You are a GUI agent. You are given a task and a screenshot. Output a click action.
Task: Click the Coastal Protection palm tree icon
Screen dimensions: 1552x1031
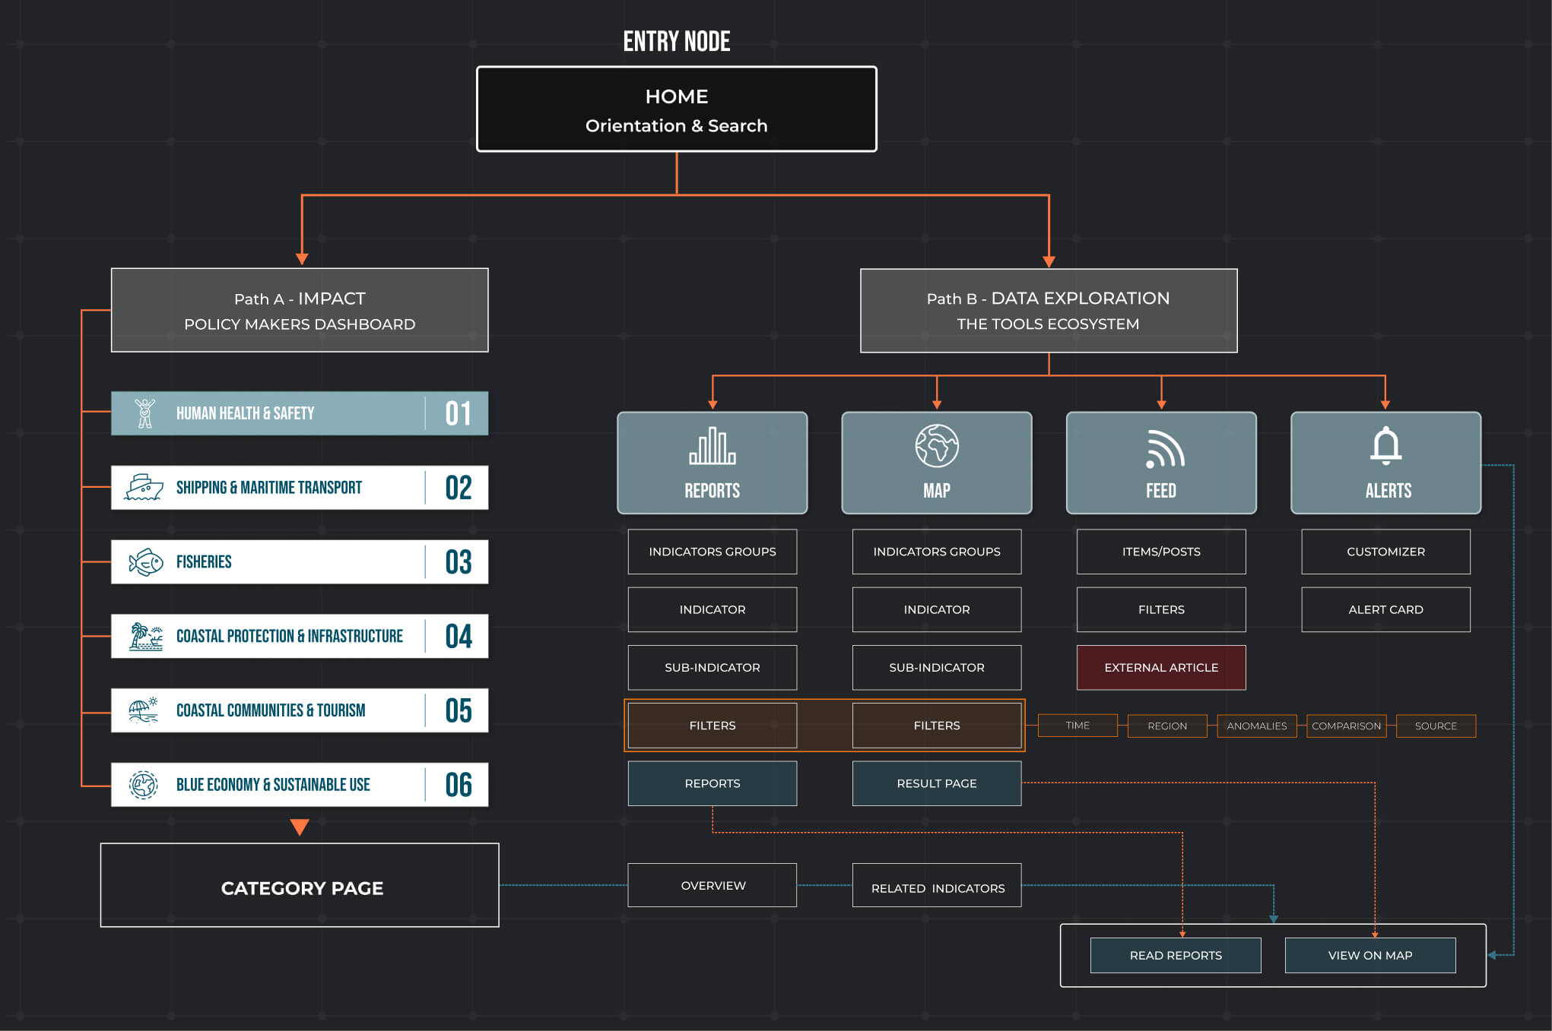tap(145, 637)
